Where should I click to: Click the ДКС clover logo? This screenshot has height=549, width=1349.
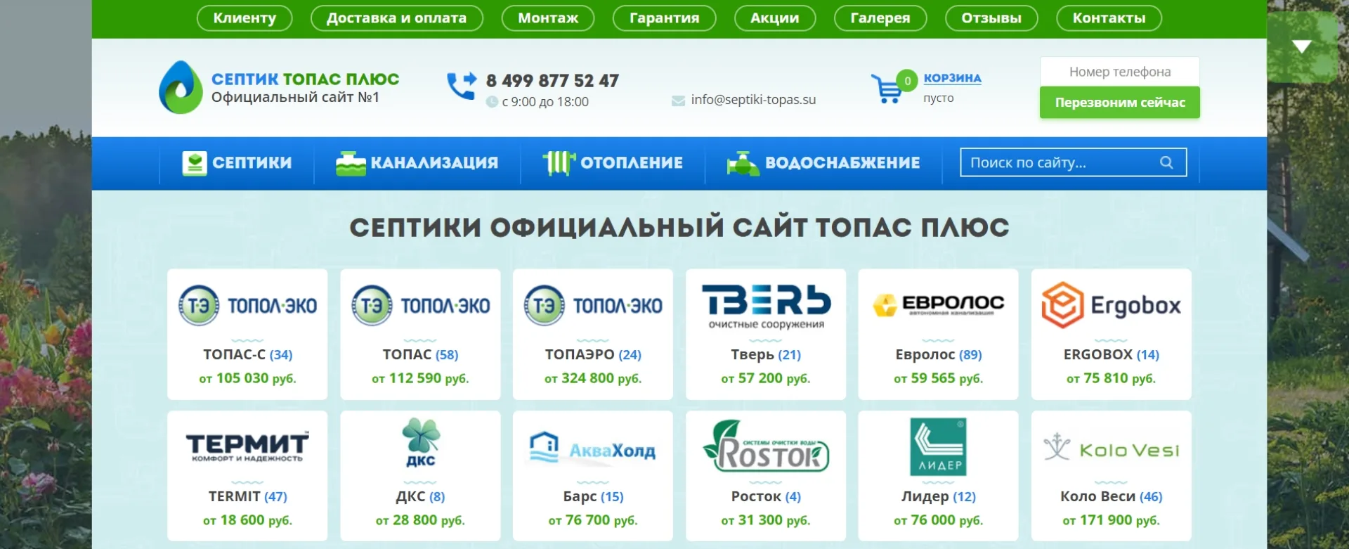(x=420, y=442)
